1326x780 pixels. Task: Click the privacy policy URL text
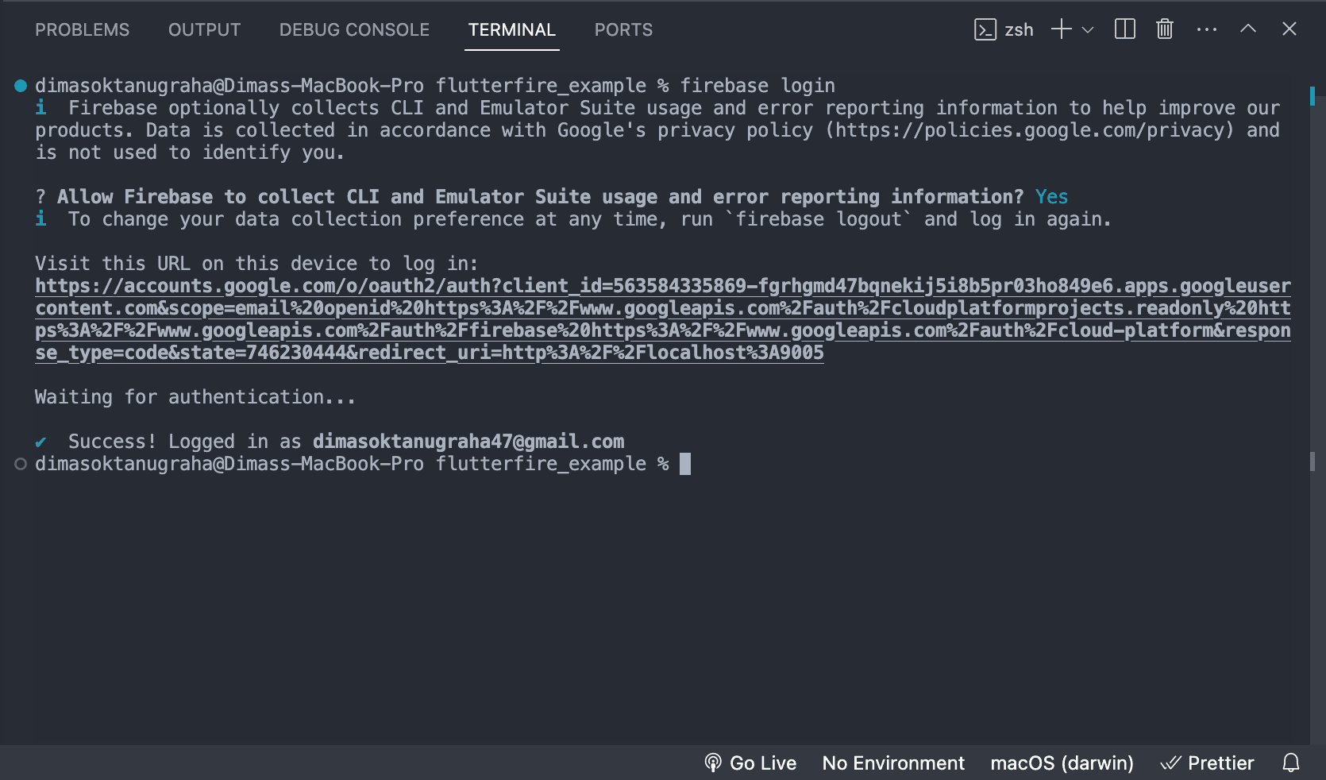point(1030,130)
